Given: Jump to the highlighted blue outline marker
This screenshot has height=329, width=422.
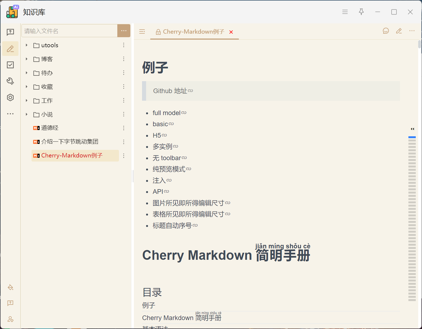Looking at the screenshot, I should click(412, 137).
